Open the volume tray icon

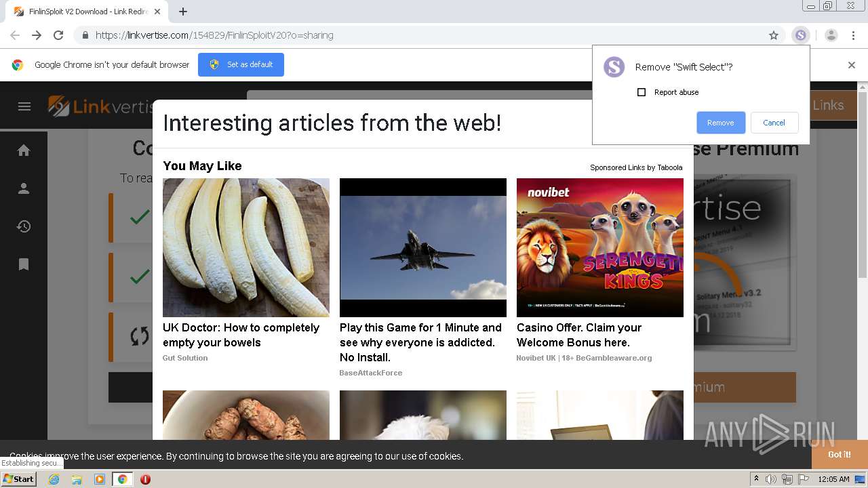click(x=771, y=479)
